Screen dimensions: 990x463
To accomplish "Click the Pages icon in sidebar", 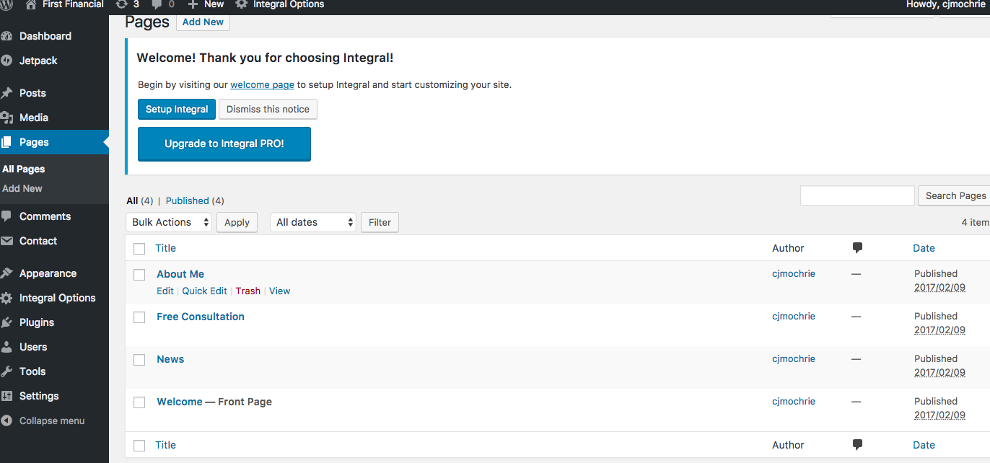I will pyautogui.click(x=6, y=142).
